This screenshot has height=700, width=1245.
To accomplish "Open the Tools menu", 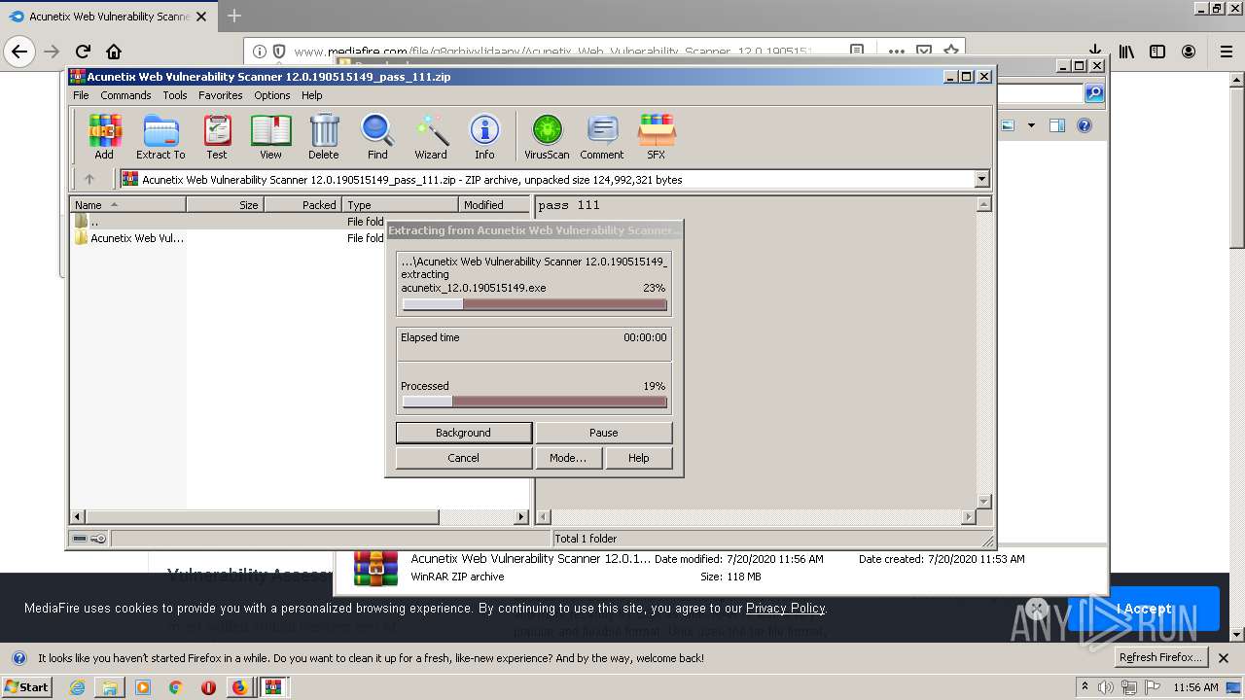I will click(x=175, y=95).
